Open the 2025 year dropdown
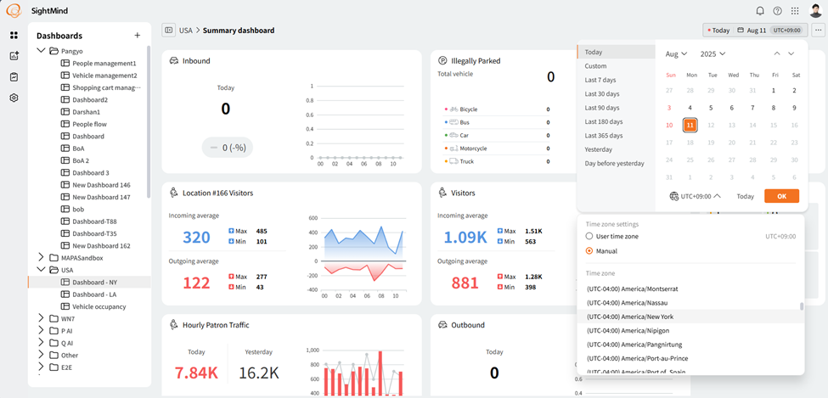This screenshot has height=398, width=828. [713, 53]
